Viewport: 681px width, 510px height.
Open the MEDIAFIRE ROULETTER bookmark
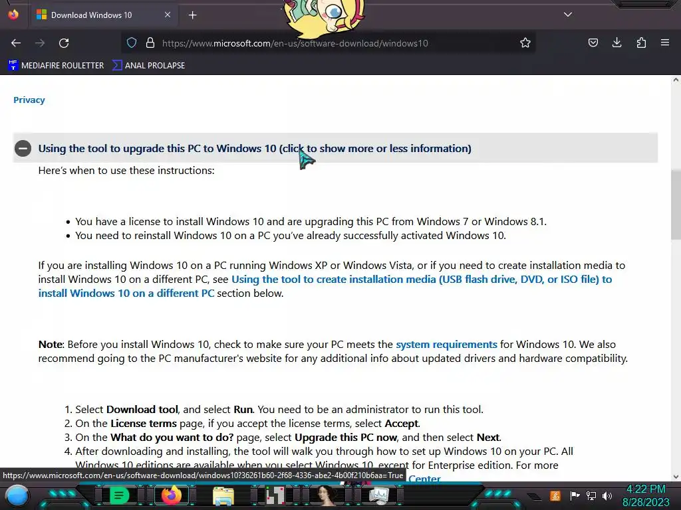click(x=56, y=66)
